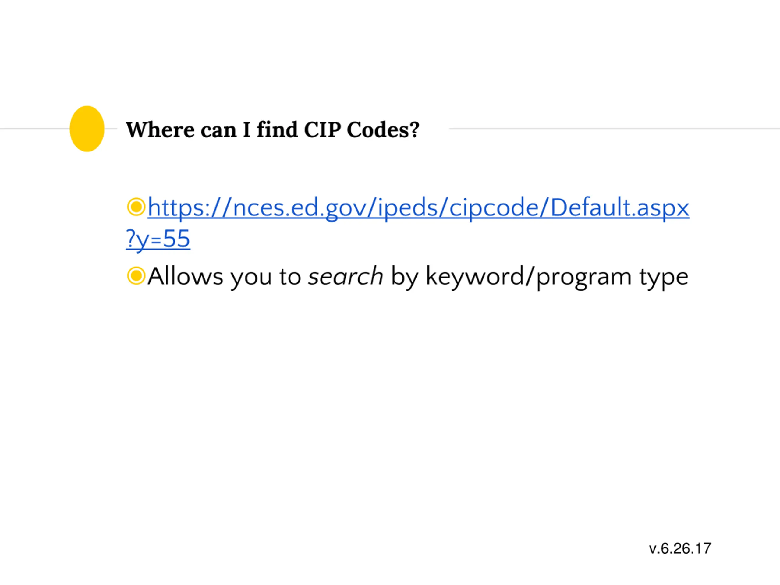Click the text 'keyword/program'

pyautogui.click(x=528, y=277)
